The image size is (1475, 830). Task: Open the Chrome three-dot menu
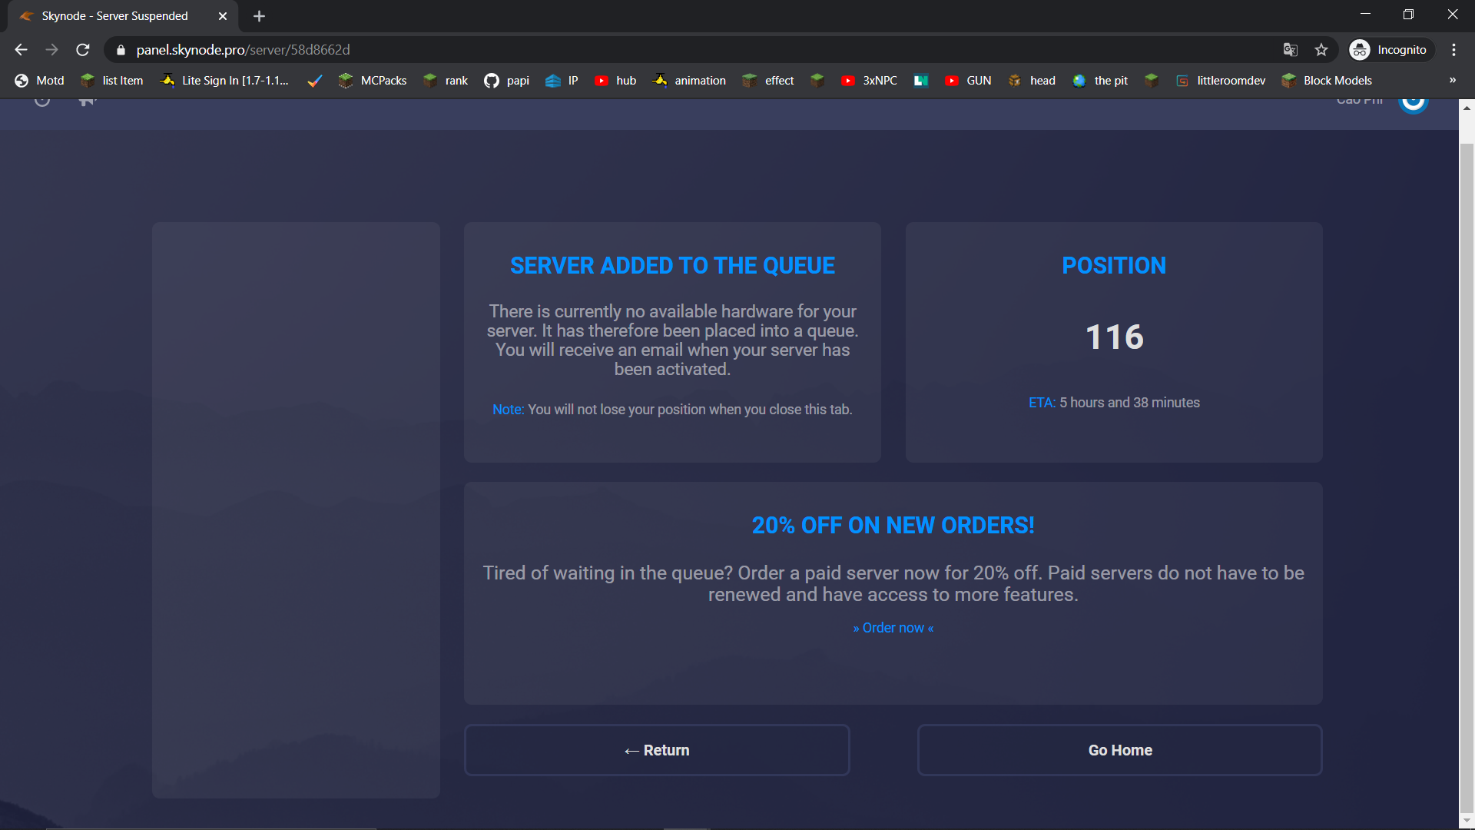1453,50
